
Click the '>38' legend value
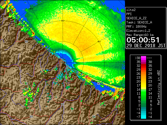point(138,58)
